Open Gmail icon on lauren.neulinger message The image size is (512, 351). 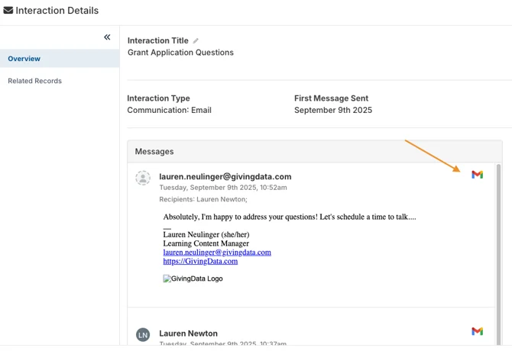(x=477, y=175)
